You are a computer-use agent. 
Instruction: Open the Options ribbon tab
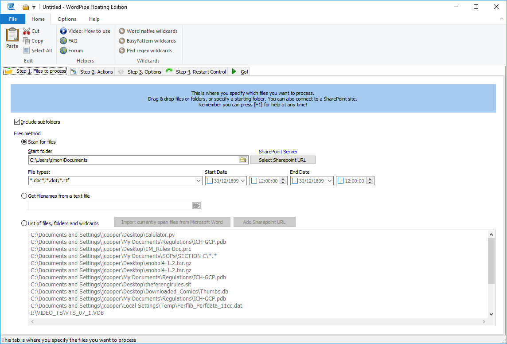point(67,19)
